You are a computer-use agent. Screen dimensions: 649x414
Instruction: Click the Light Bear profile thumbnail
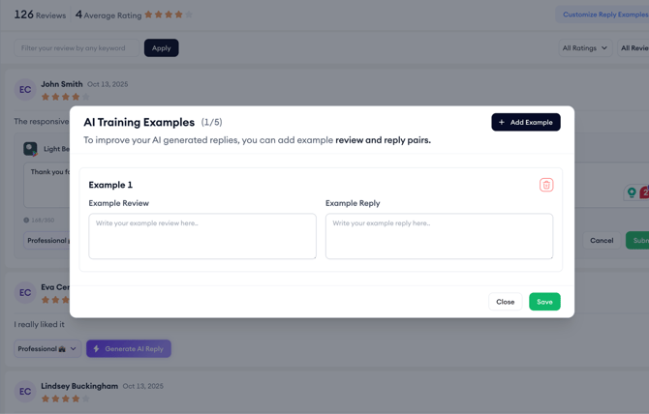coord(31,149)
